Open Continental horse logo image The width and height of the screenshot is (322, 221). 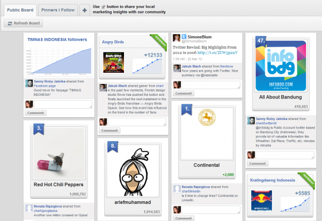(207, 117)
